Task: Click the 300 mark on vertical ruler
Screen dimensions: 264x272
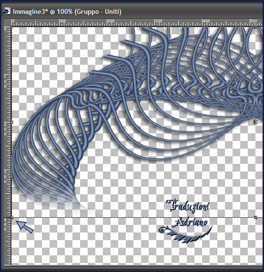Action: click(5, 177)
